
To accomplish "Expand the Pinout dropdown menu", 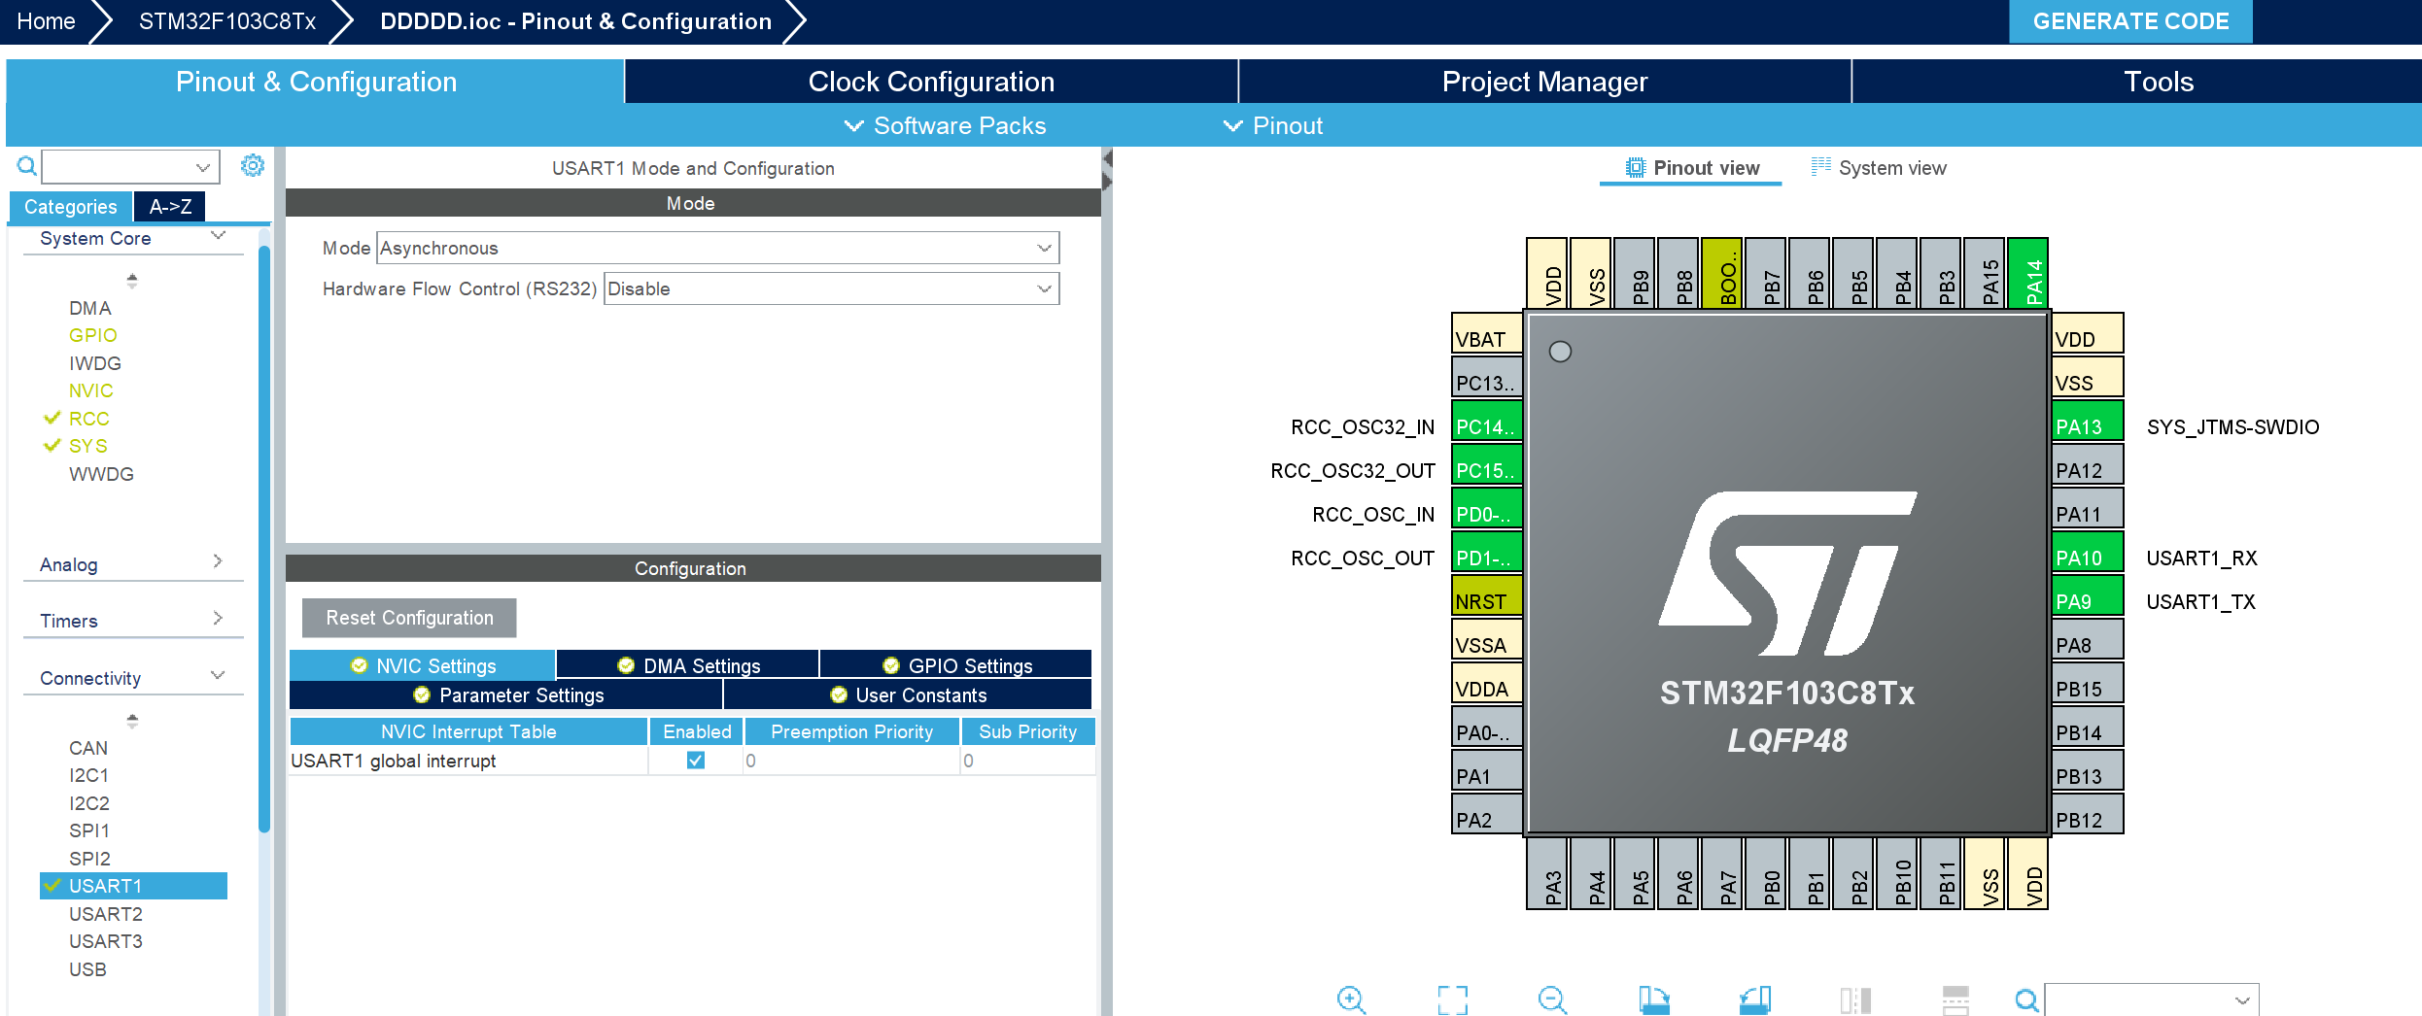I will pos(1273,125).
